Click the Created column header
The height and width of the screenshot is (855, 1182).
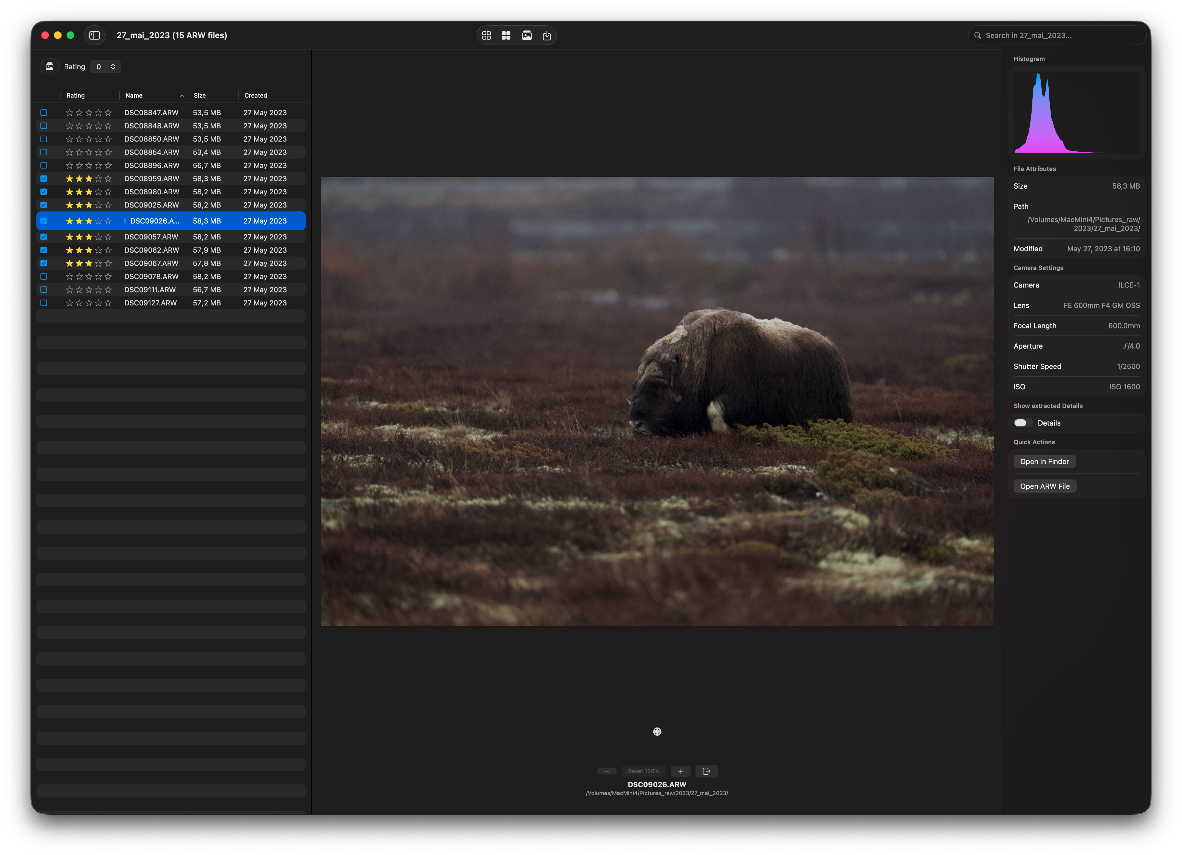point(255,95)
